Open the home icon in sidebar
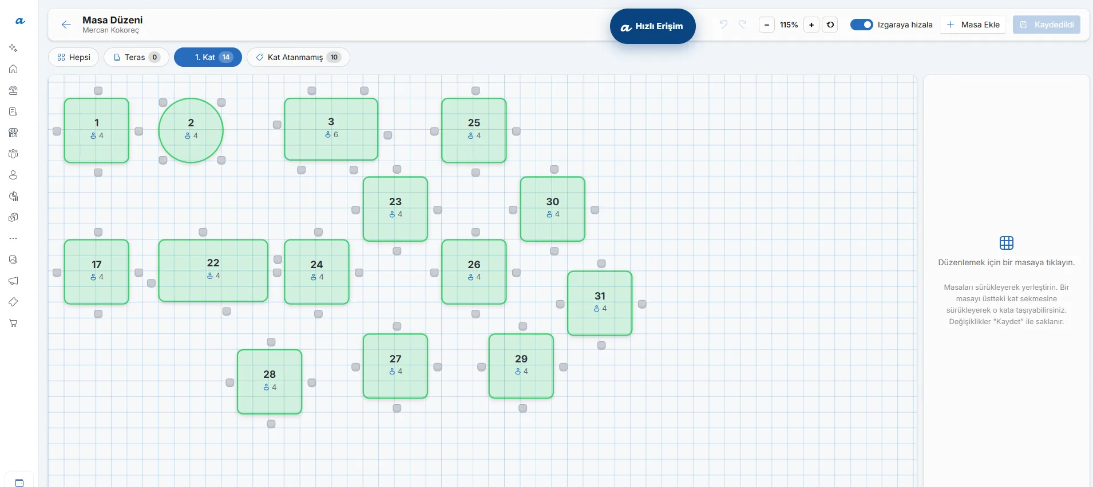The width and height of the screenshot is (1093, 487). [13, 69]
